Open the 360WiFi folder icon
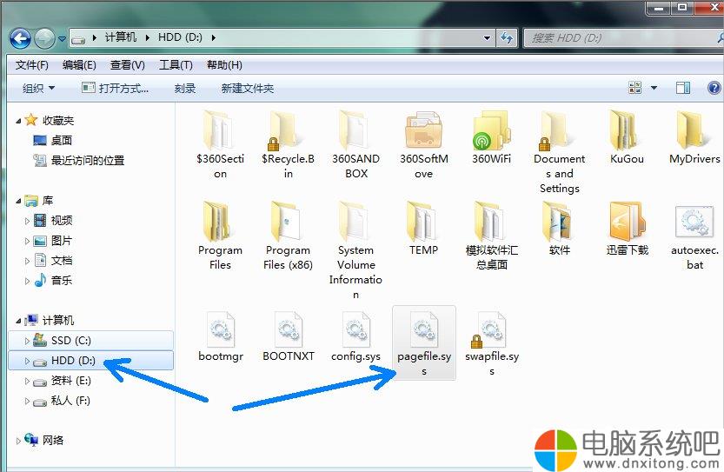Screen dimensions: 724x472 [x=491, y=130]
